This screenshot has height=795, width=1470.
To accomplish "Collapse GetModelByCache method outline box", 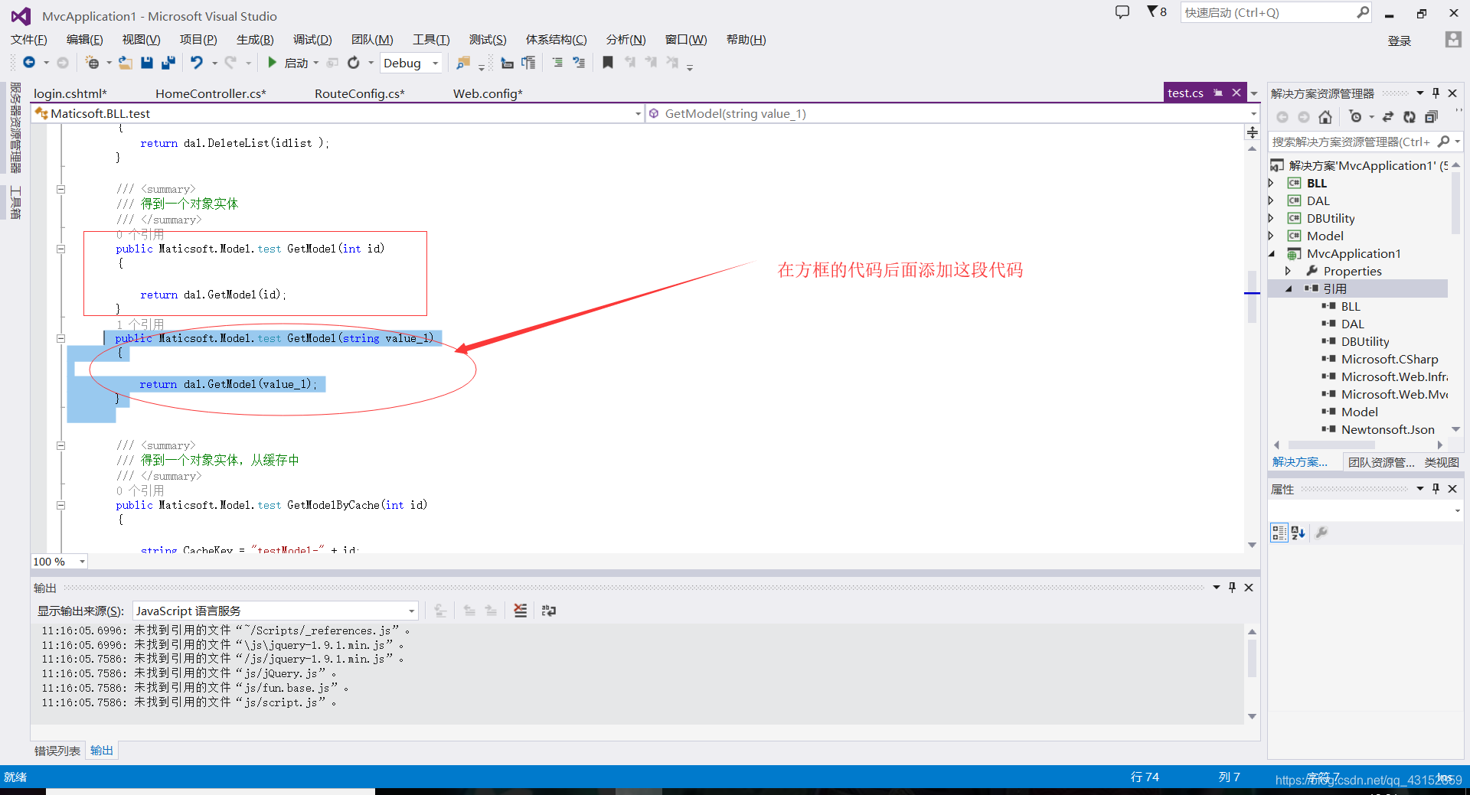I will click(60, 505).
